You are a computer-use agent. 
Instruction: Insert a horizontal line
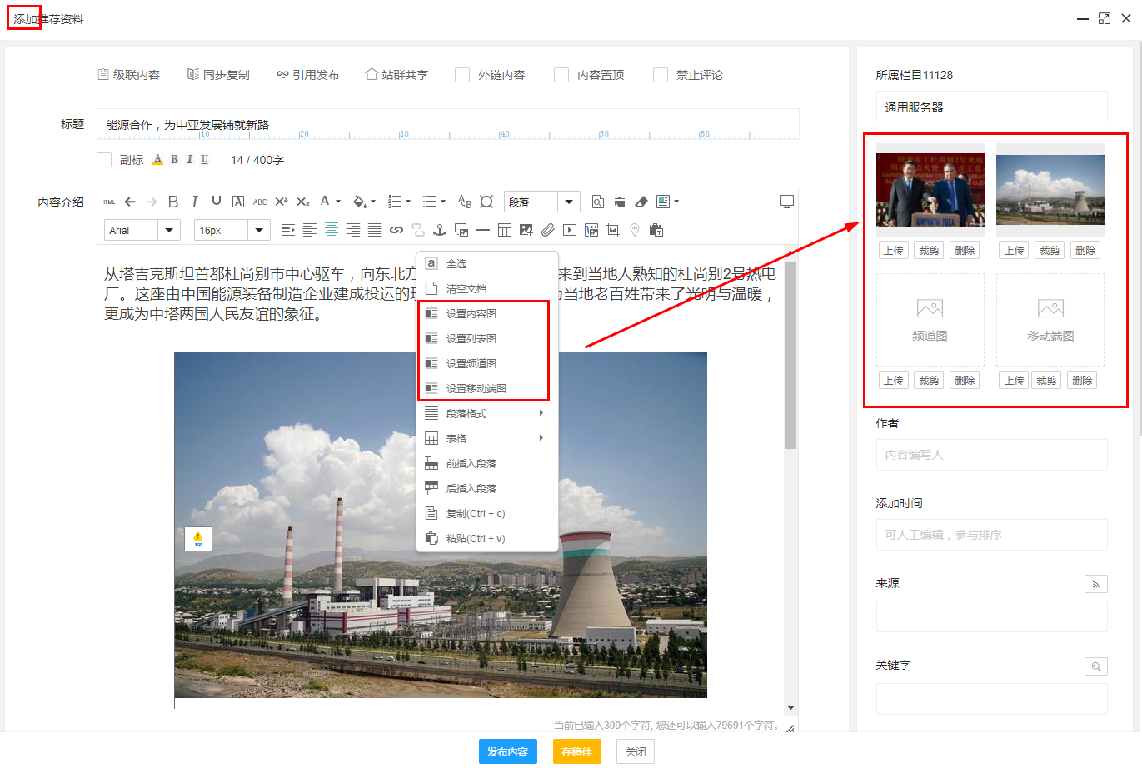[x=483, y=230]
